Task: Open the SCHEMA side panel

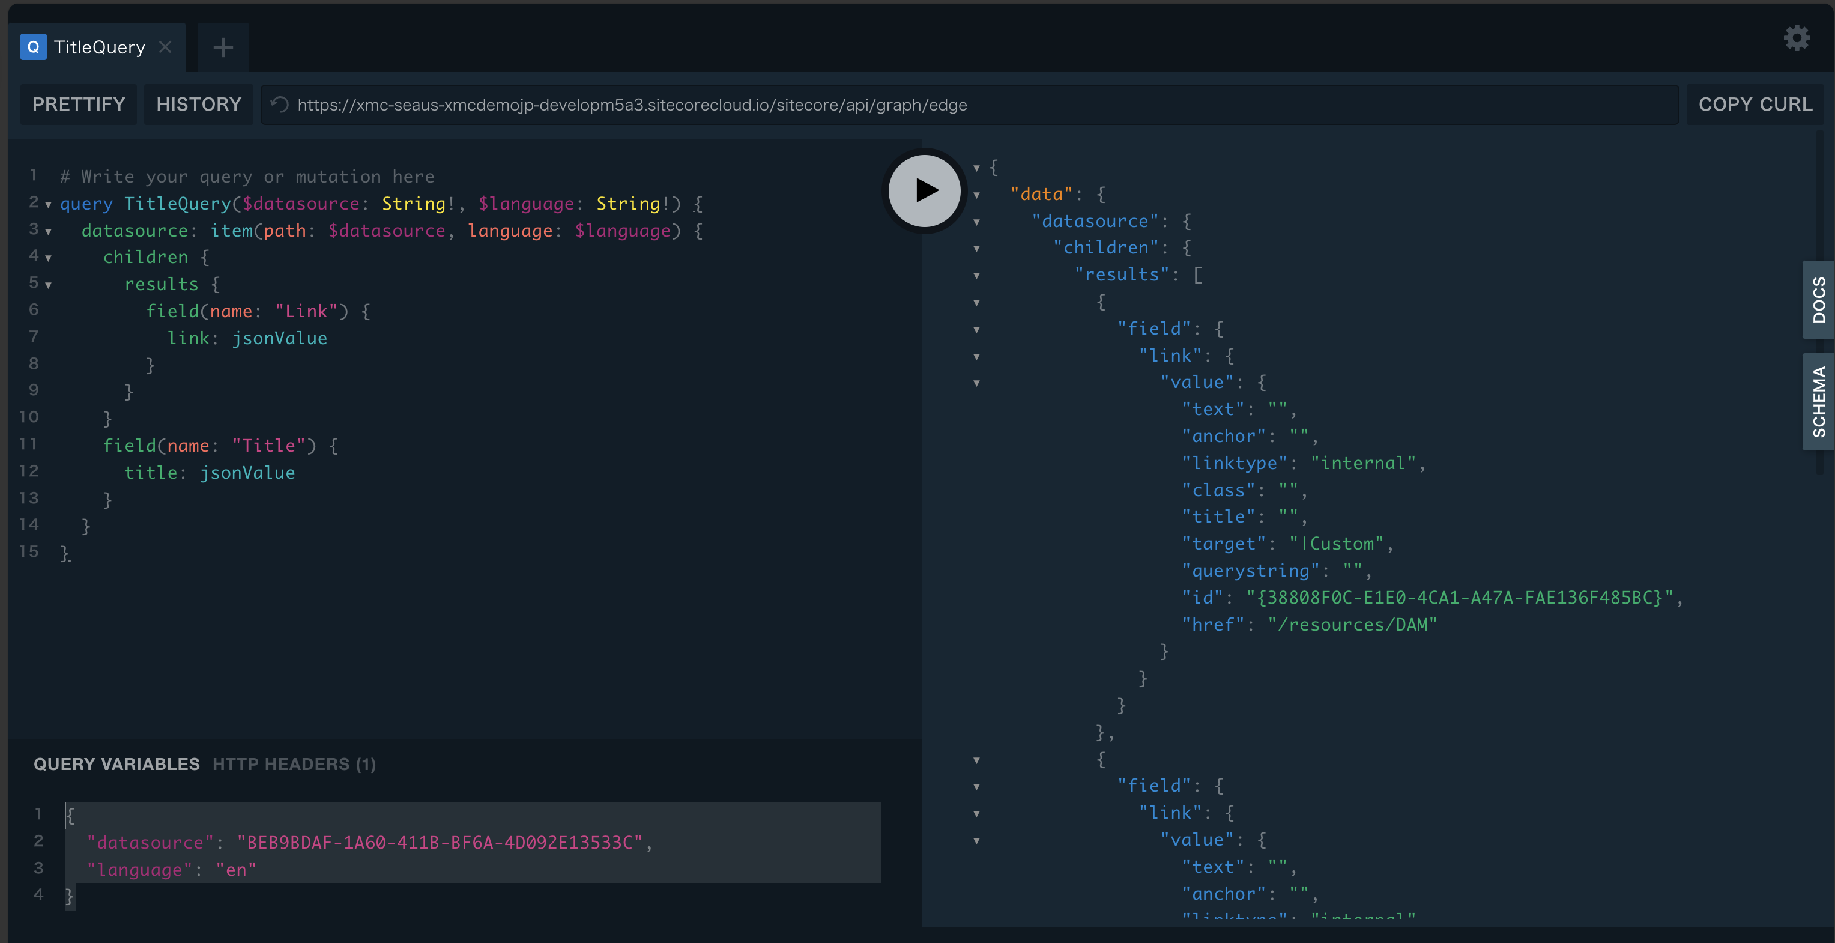Action: (x=1819, y=401)
